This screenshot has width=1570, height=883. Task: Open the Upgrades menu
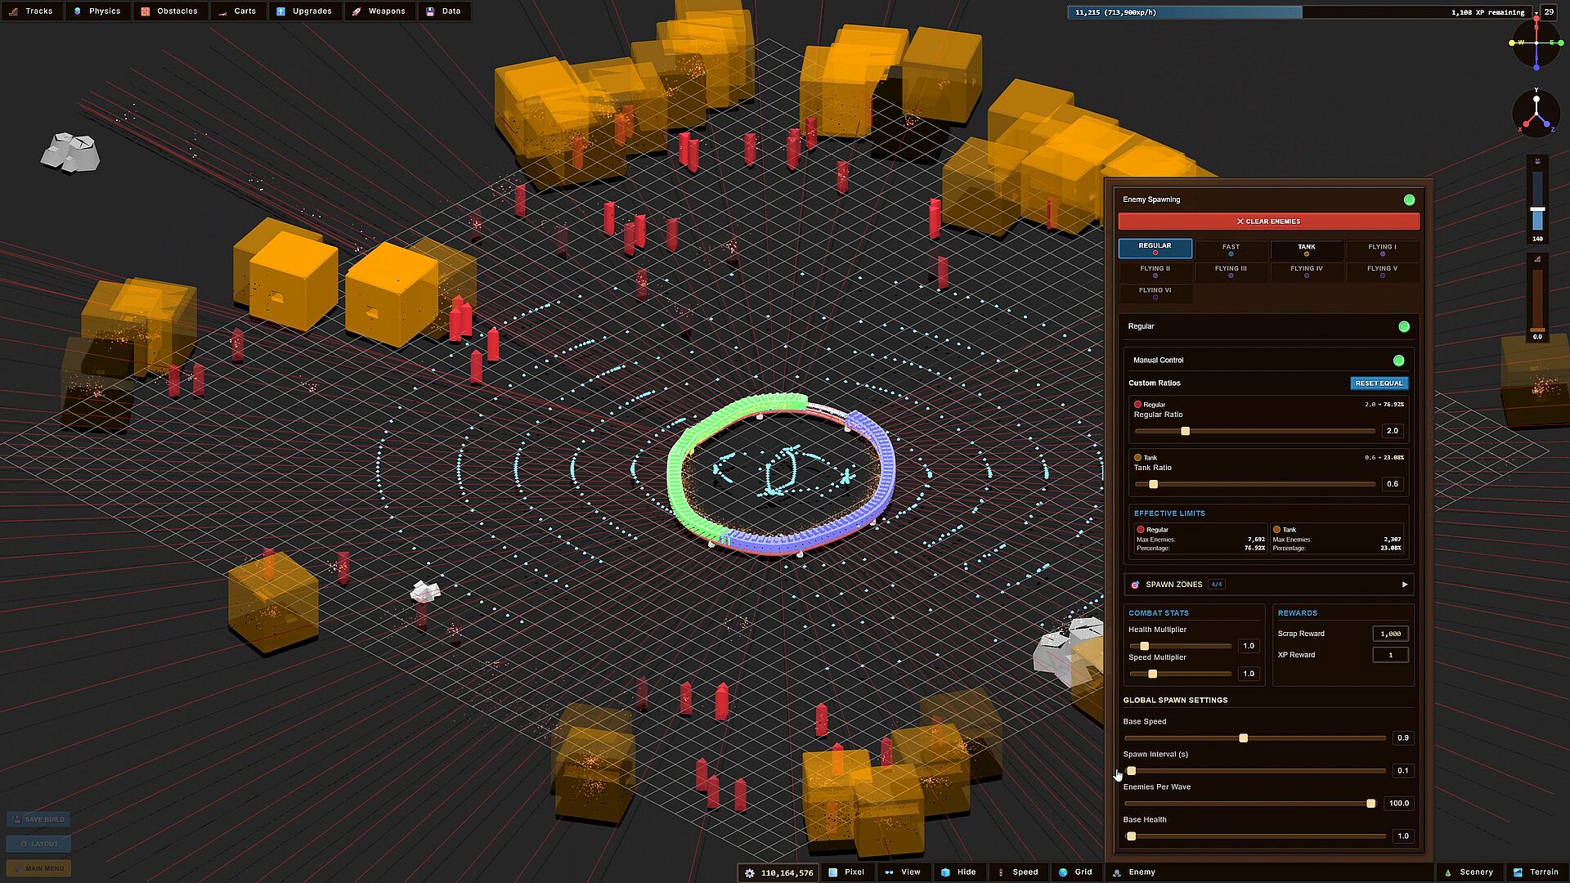click(304, 11)
